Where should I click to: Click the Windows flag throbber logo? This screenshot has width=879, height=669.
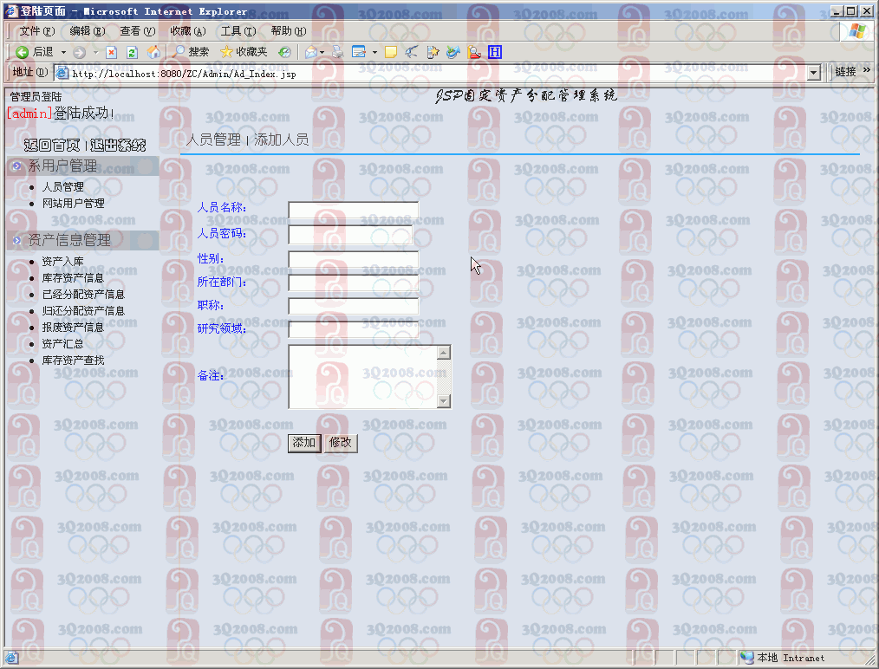pyautogui.click(x=856, y=32)
